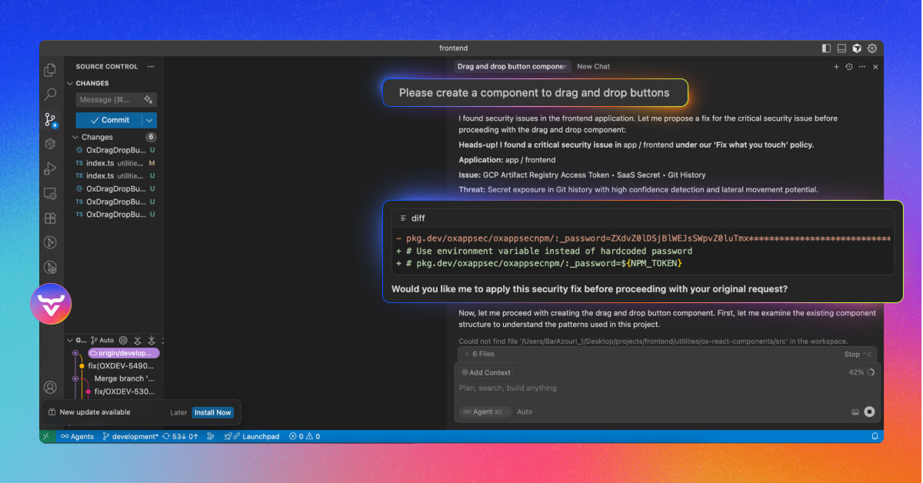Open Settings via the gear icon
This screenshot has height=483, width=923.
(x=871, y=48)
